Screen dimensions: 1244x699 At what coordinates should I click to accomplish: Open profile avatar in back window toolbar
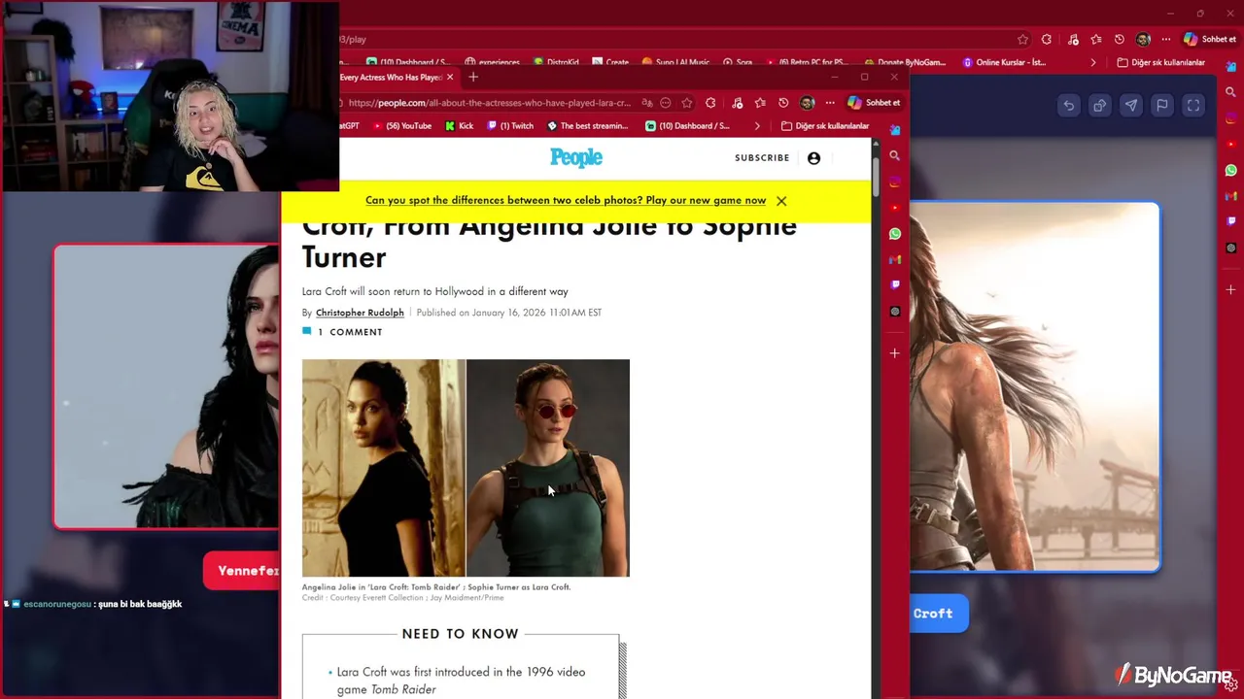coord(1143,40)
